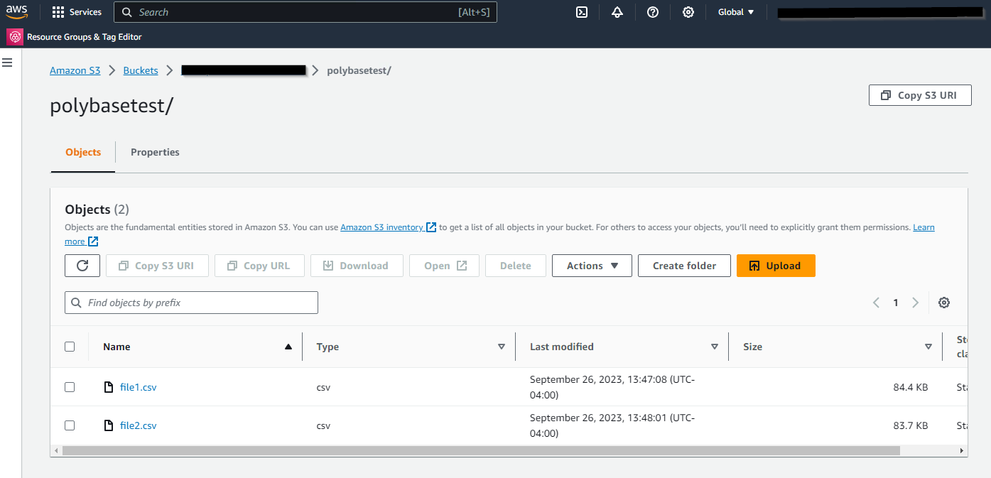Click the Copy S3 URI button
991x478 pixels.
point(919,94)
